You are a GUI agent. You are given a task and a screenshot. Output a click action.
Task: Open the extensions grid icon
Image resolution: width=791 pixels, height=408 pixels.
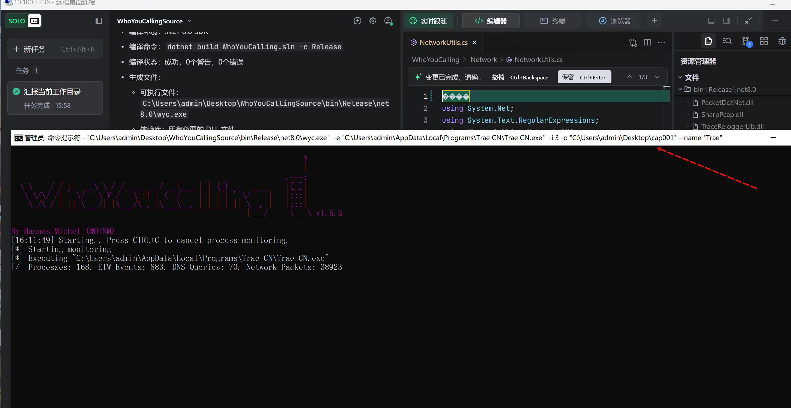click(764, 41)
